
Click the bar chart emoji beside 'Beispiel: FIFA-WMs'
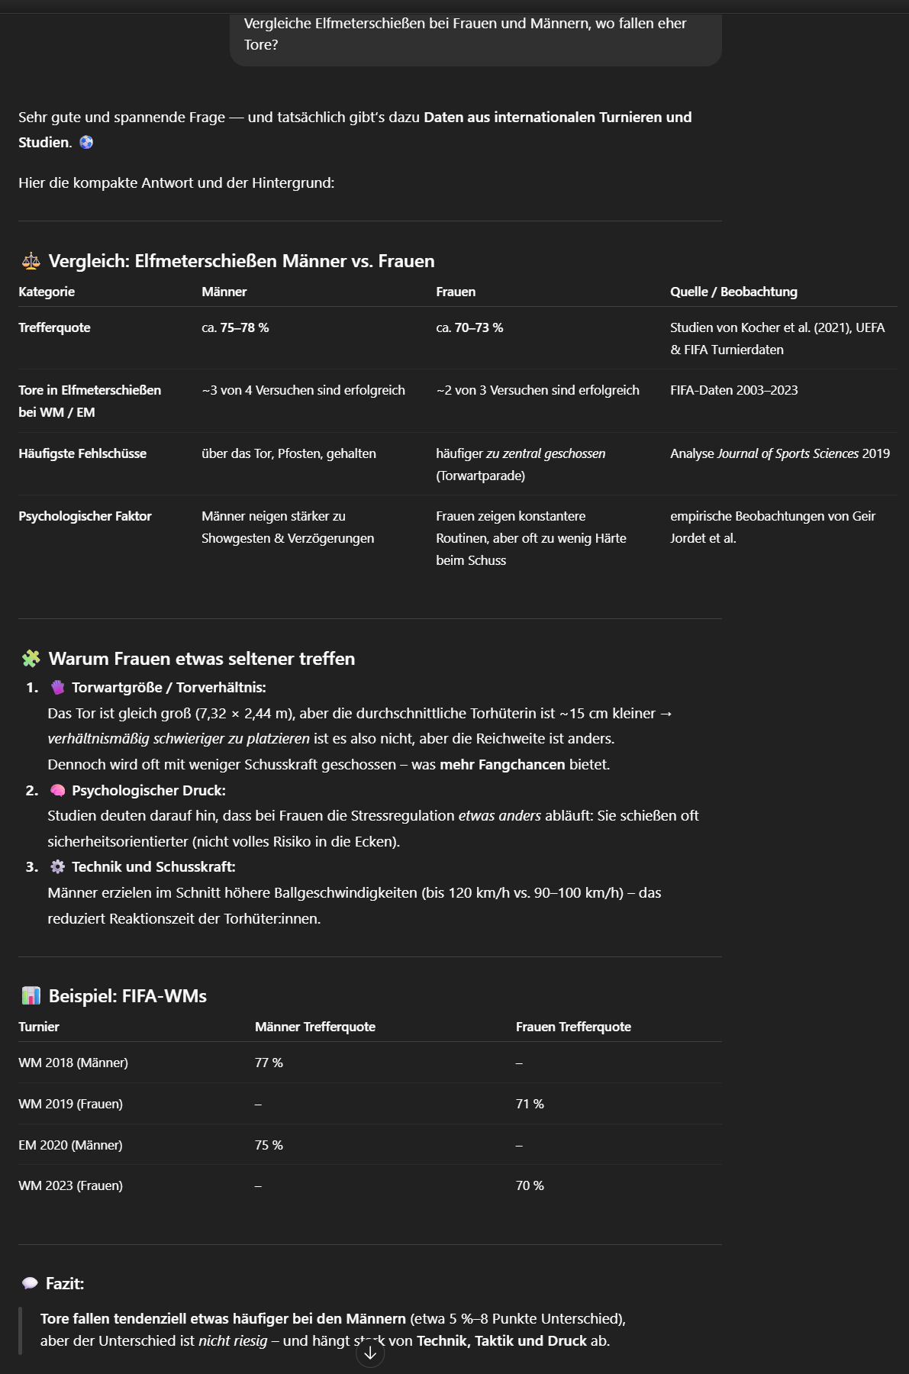(x=31, y=996)
